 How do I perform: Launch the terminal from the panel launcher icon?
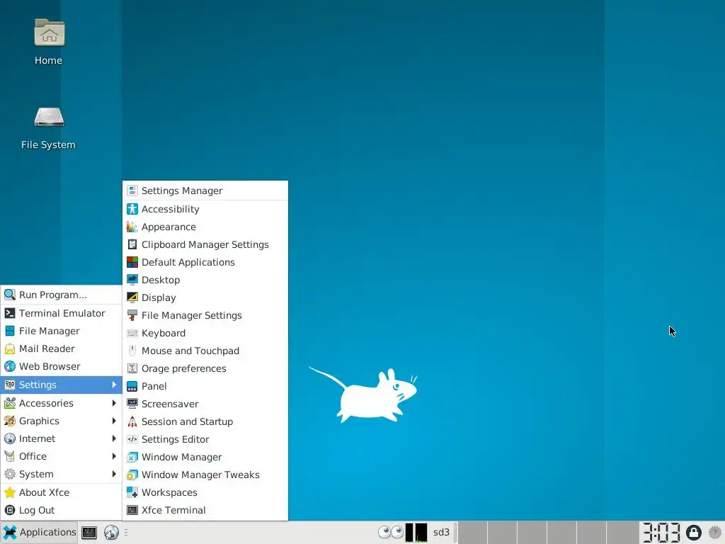pyautogui.click(x=89, y=533)
